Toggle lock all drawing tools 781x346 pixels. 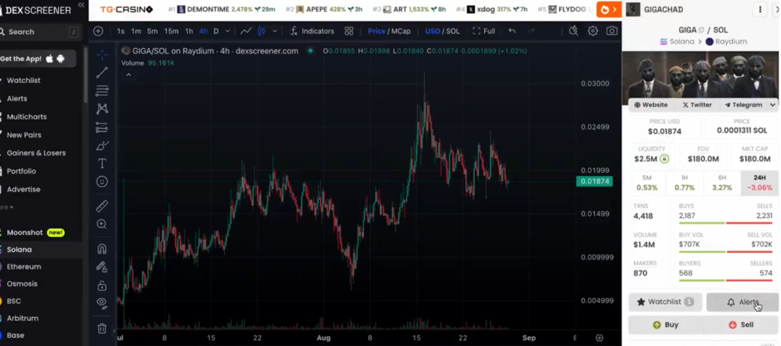(x=102, y=285)
